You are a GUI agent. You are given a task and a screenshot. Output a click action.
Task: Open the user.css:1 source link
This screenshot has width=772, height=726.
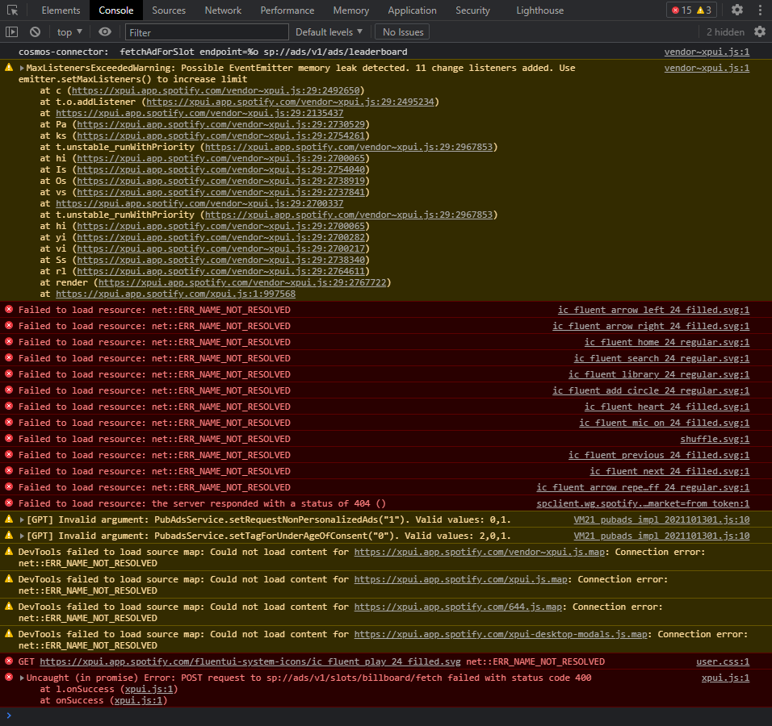pos(723,661)
